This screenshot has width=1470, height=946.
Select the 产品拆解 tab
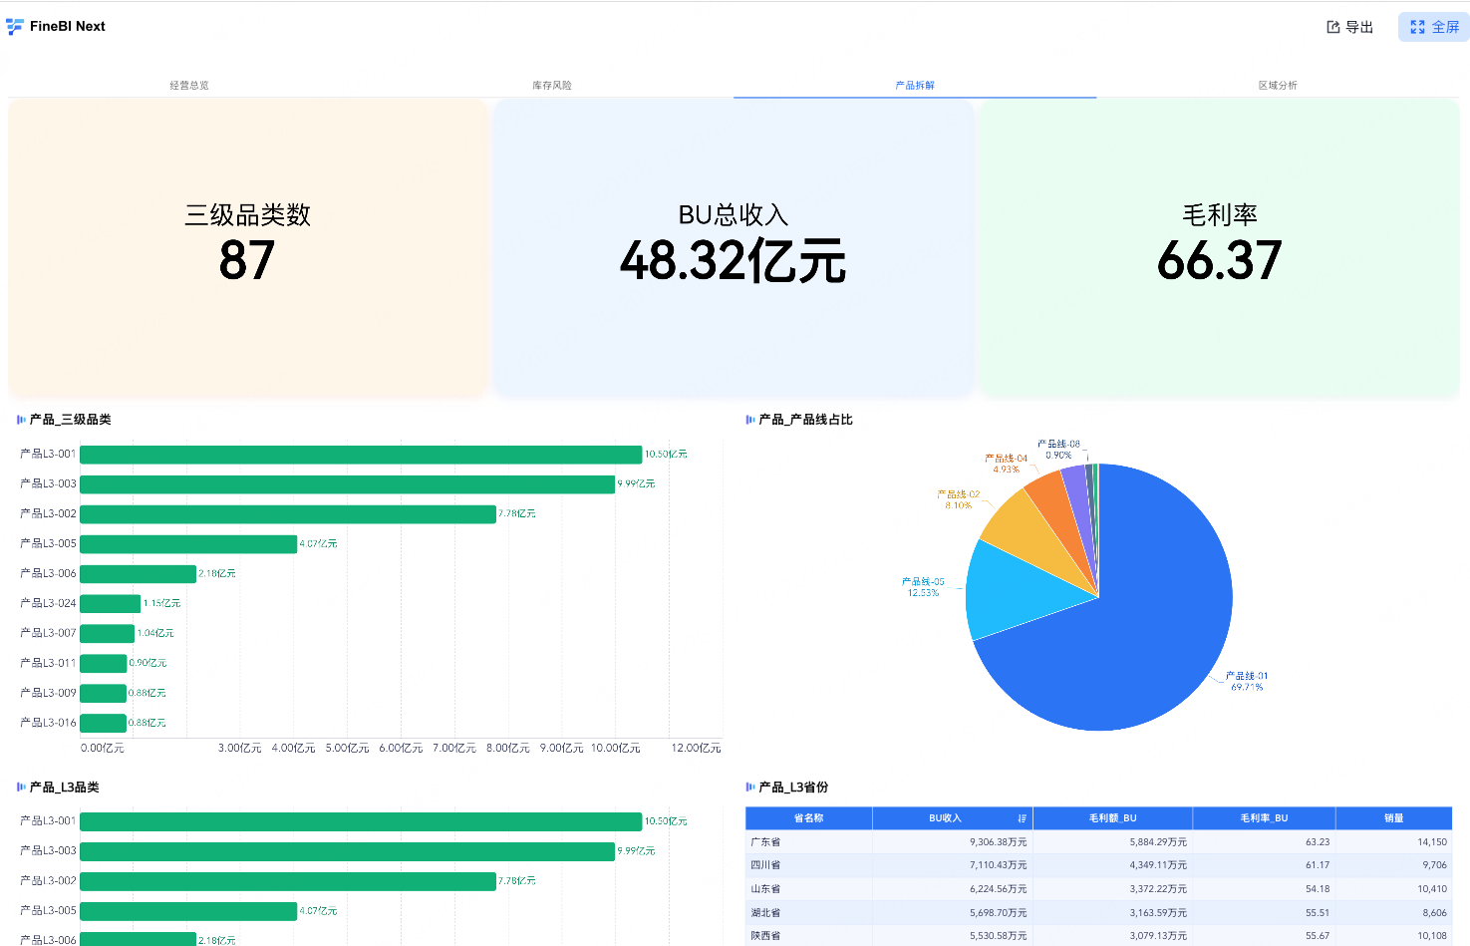[915, 86]
